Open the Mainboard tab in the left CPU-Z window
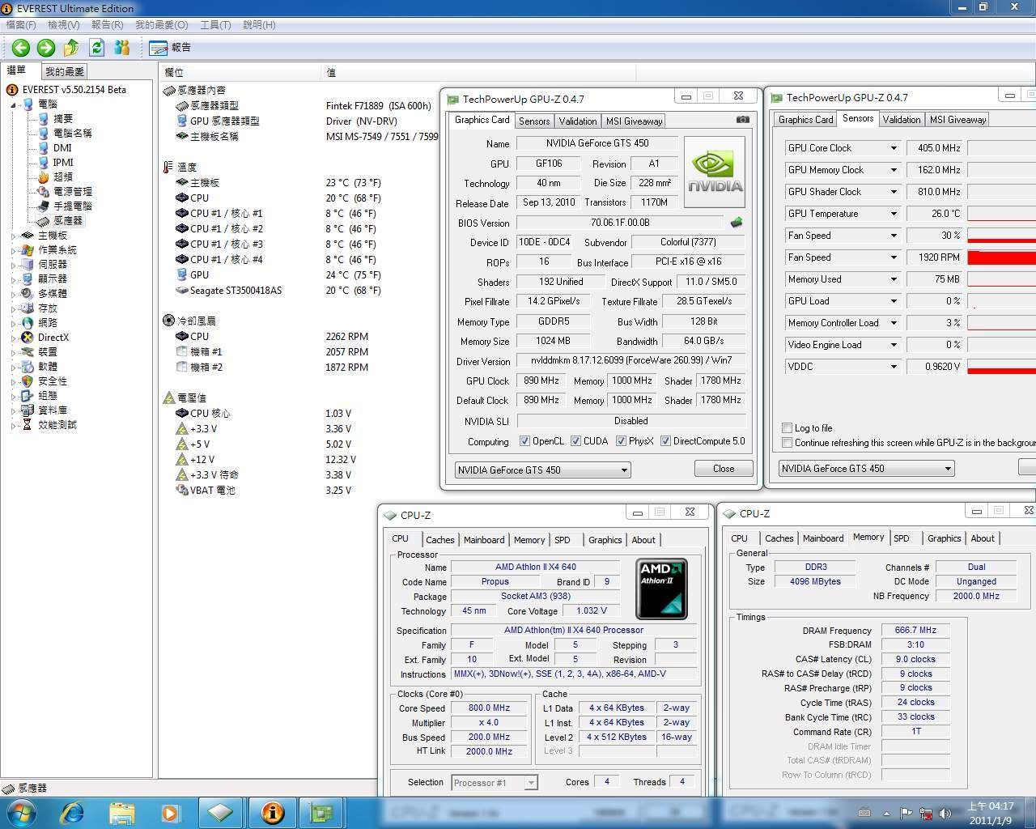 pos(484,540)
